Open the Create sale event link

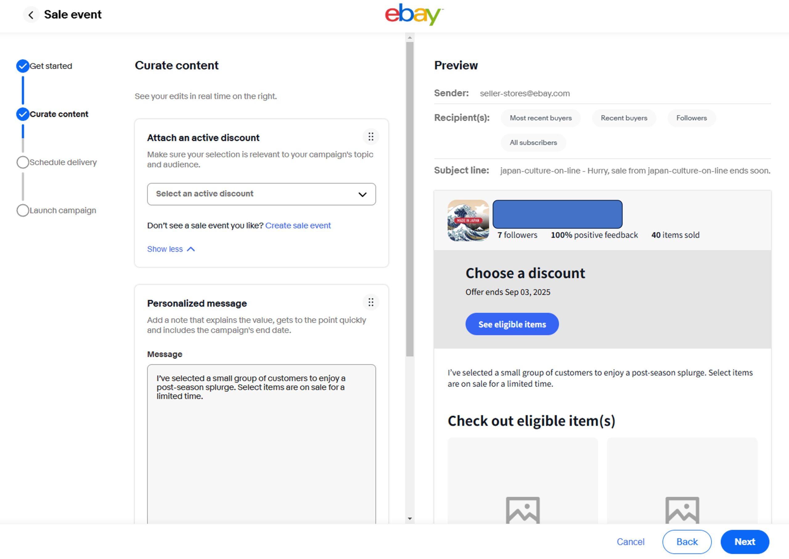coord(298,226)
